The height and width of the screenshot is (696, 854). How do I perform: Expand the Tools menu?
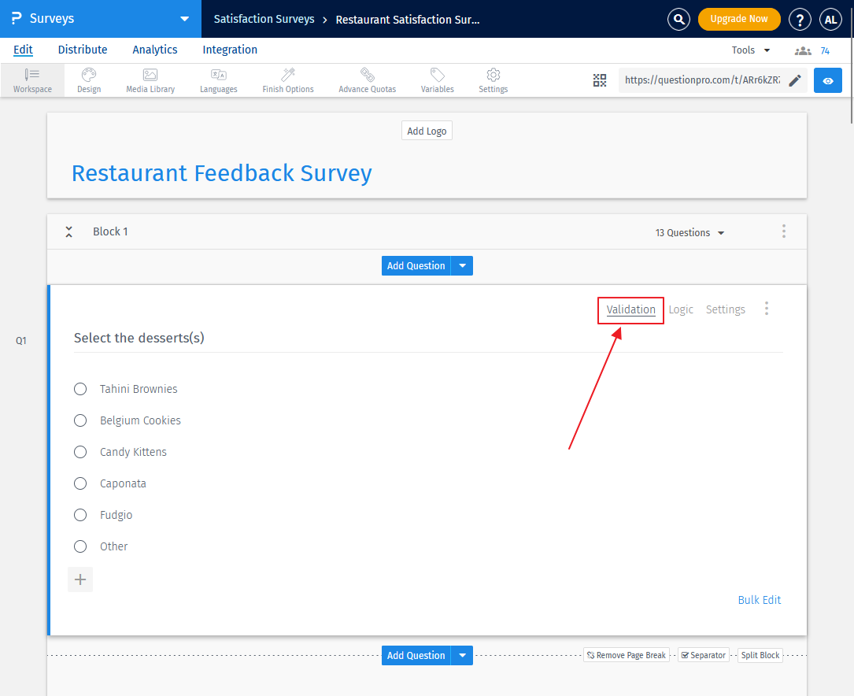pyautogui.click(x=749, y=50)
